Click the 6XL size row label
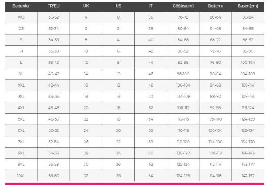The width and height of the screenshot is (267, 185). (21, 130)
